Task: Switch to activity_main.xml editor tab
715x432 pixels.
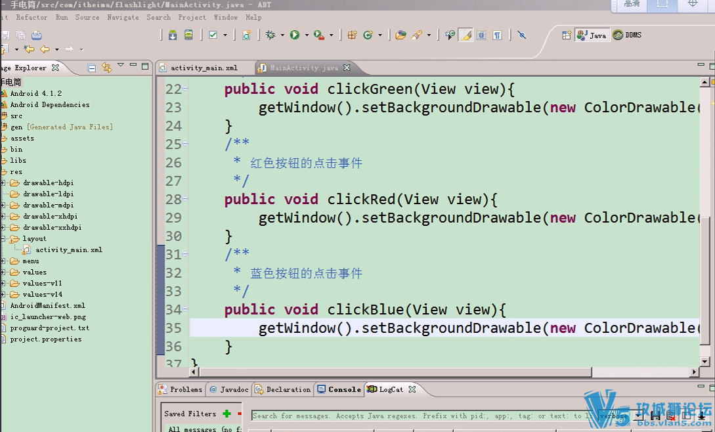Action: pos(199,68)
